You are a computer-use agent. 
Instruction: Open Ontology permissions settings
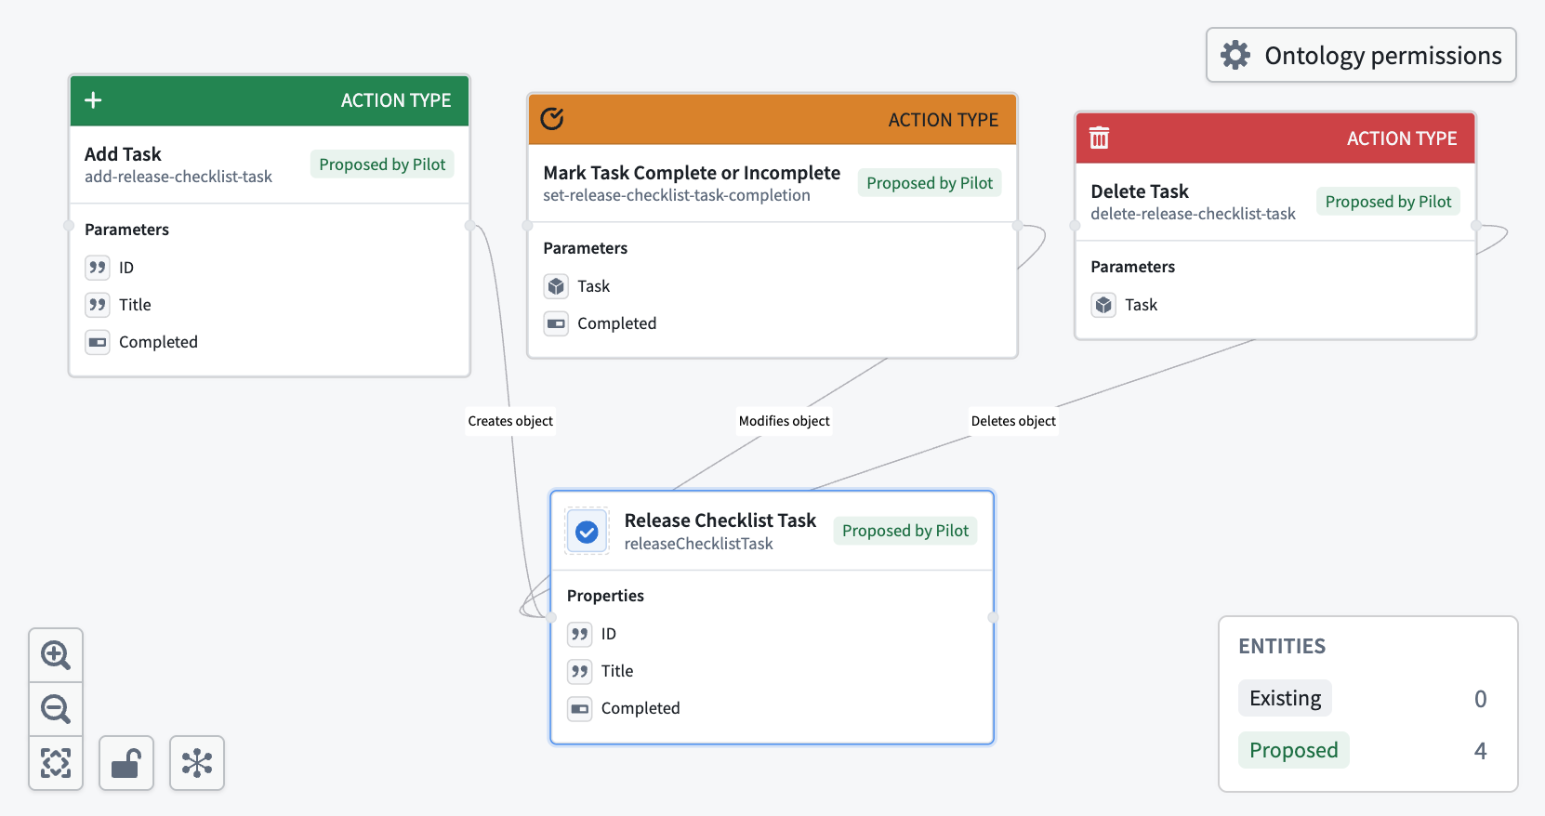click(x=1361, y=55)
